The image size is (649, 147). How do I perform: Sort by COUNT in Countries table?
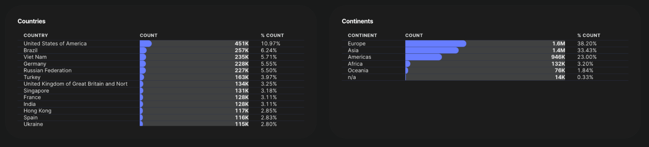(x=149, y=35)
